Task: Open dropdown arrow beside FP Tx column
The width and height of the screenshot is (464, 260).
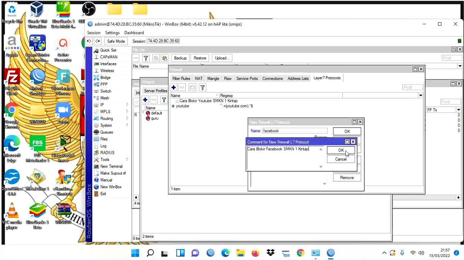Action: coord(458,110)
